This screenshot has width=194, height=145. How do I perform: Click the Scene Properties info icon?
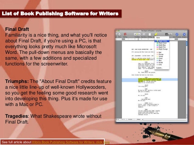(x=177, y=35)
